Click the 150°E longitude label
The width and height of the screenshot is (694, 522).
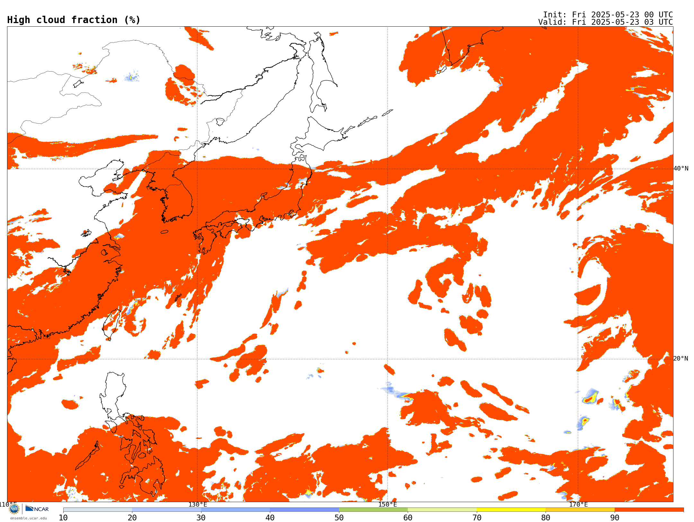pyautogui.click(x=387, y=505)
